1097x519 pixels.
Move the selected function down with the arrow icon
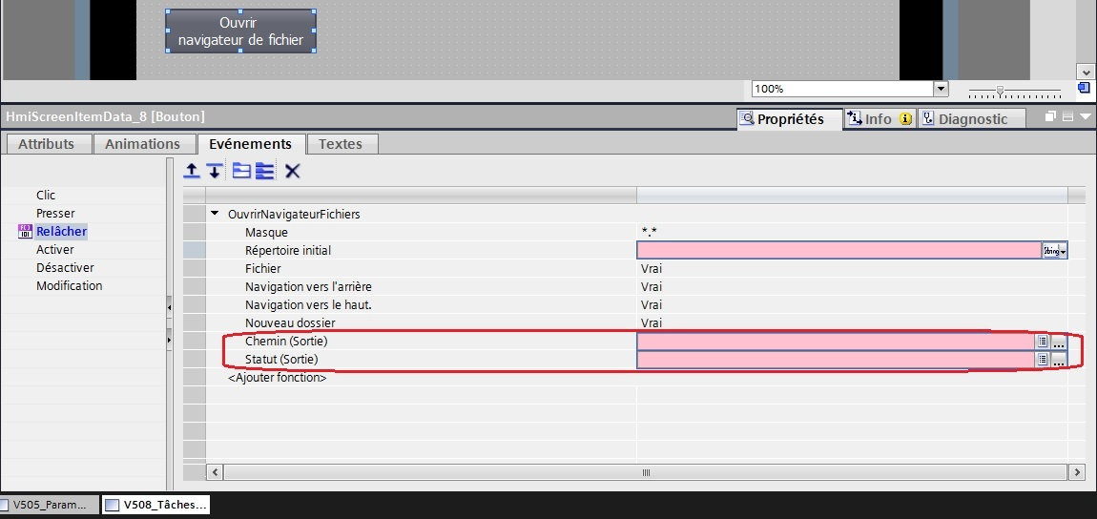(215, 171)
